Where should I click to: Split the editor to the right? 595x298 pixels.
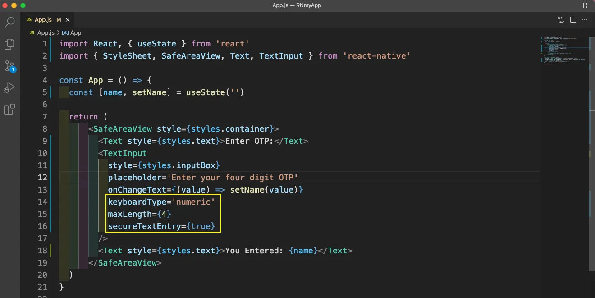(573, 20)
